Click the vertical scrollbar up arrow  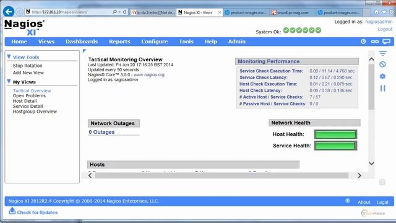[x=371, y=59]
